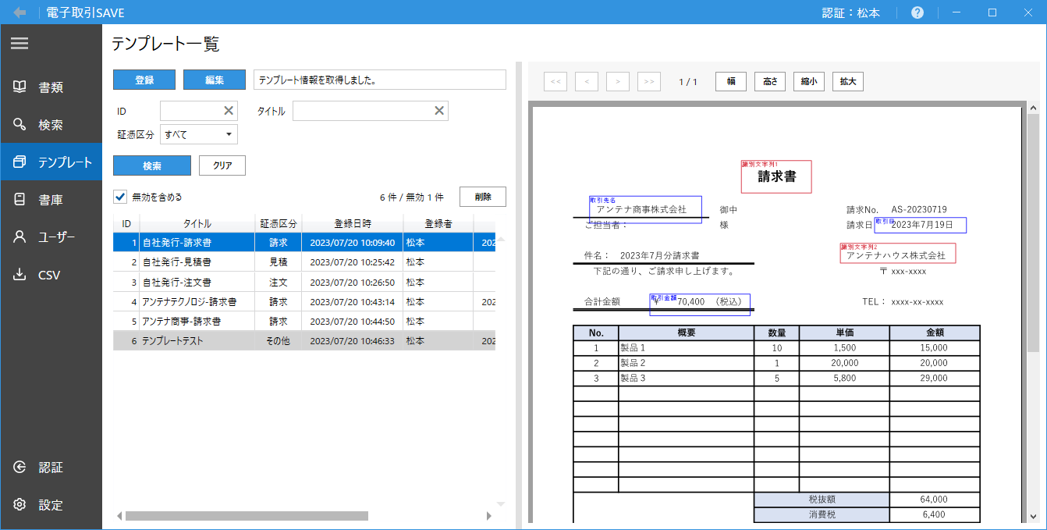The height and width of the screenshot is (530, 1047).
Task: Go to next preview page
Action: coord(618,82)
